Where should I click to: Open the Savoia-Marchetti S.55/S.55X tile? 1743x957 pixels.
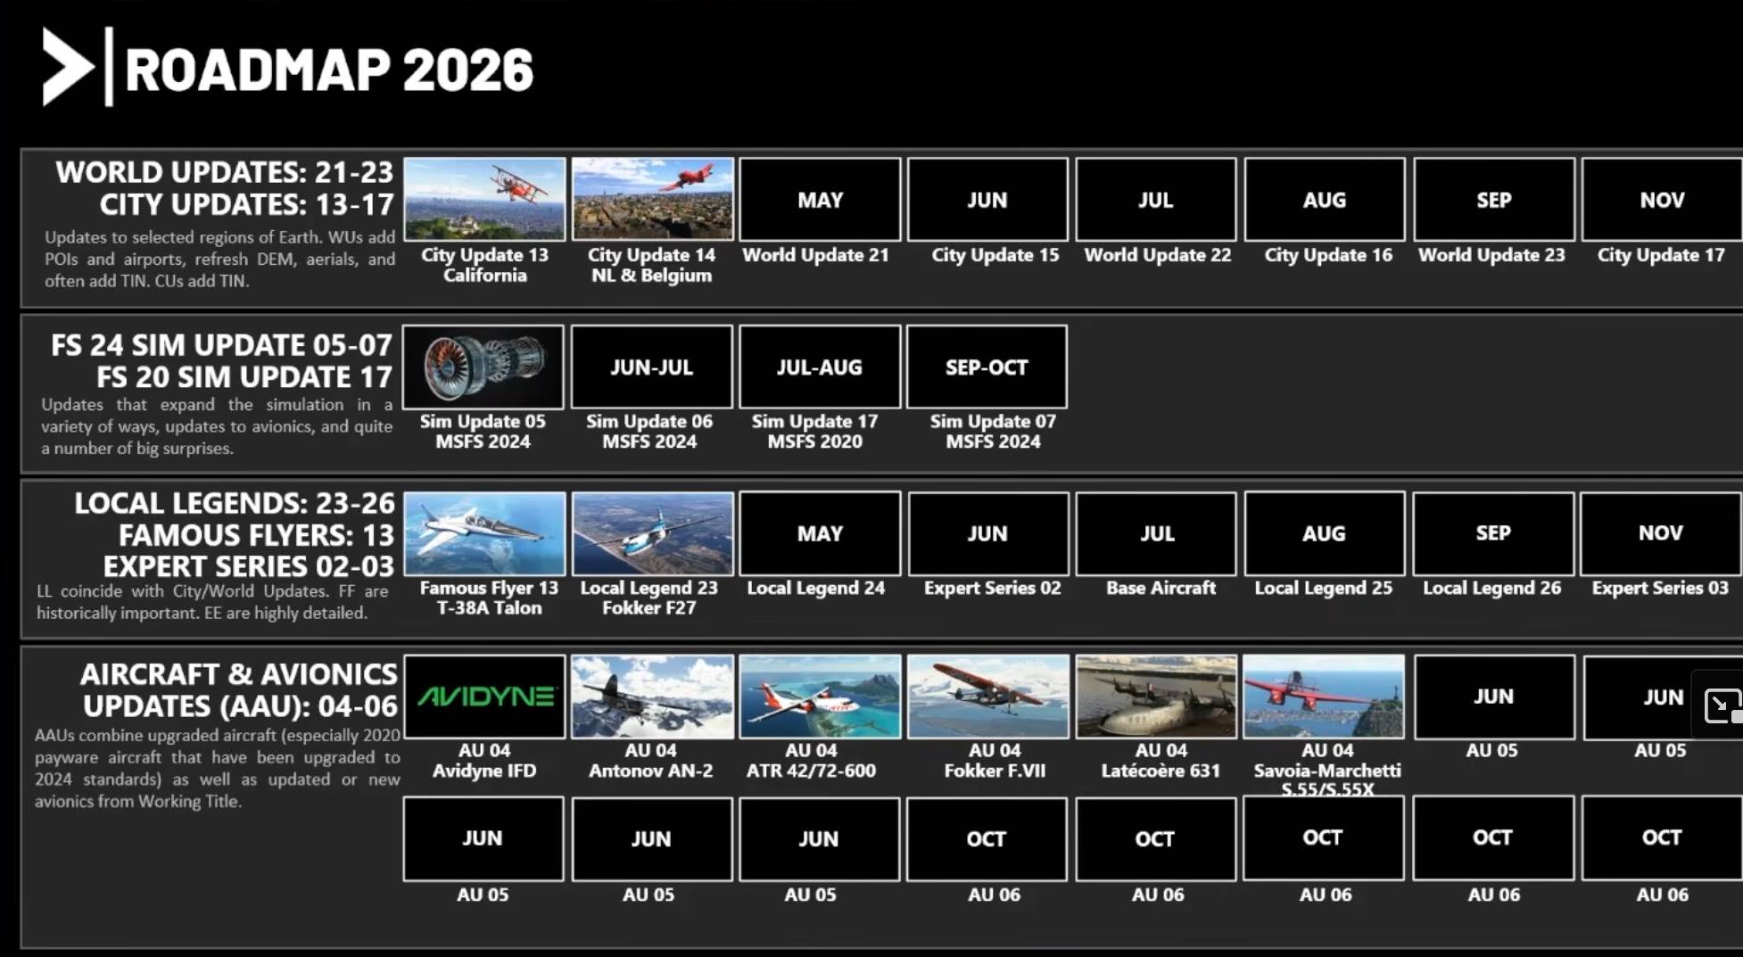pos(1324,697)
